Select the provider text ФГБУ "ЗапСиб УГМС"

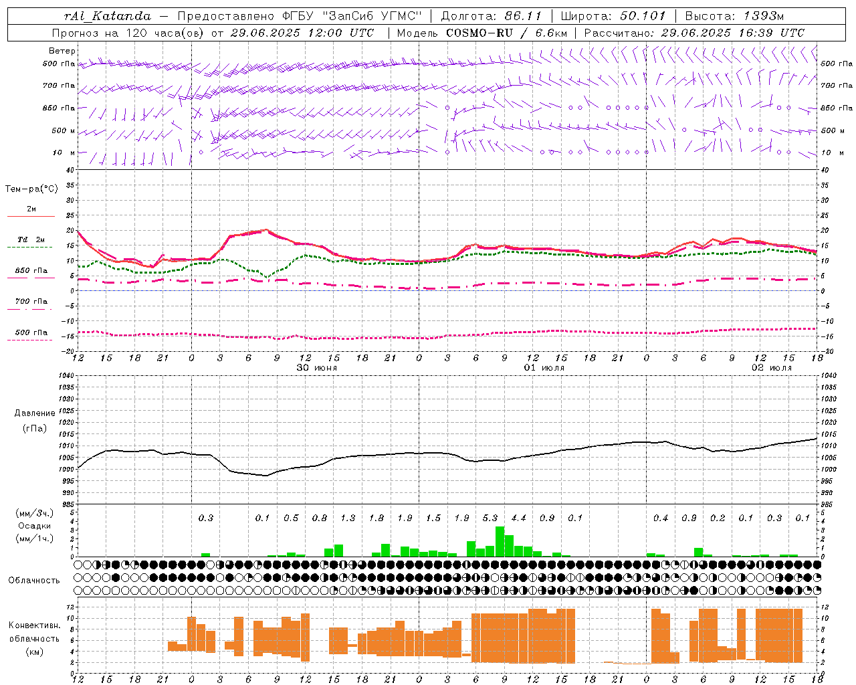(x=350, y=16)
